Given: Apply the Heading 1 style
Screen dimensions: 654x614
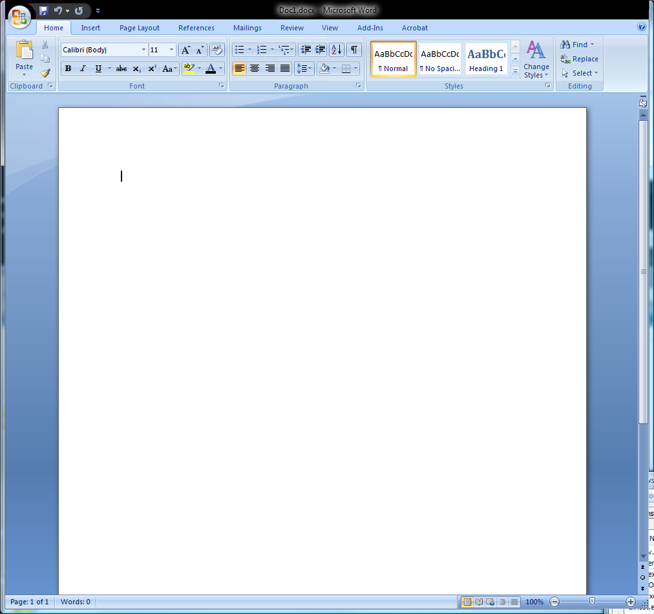Looking at the screenshot, I should (x=486, y=59).
